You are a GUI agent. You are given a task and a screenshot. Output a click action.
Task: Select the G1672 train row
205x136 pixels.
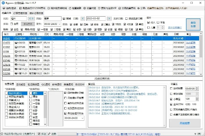(6, 43)
